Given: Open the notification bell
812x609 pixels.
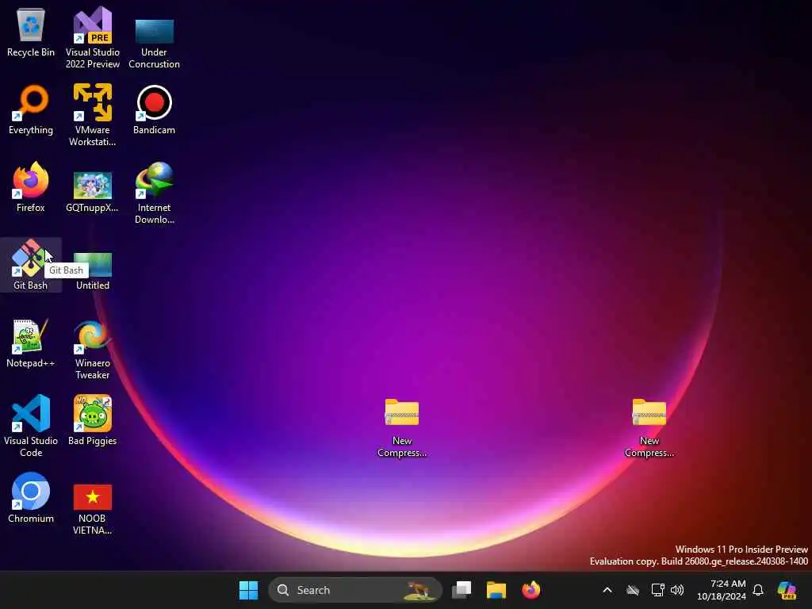Looking at the screenshot, I should click(758, 590).
